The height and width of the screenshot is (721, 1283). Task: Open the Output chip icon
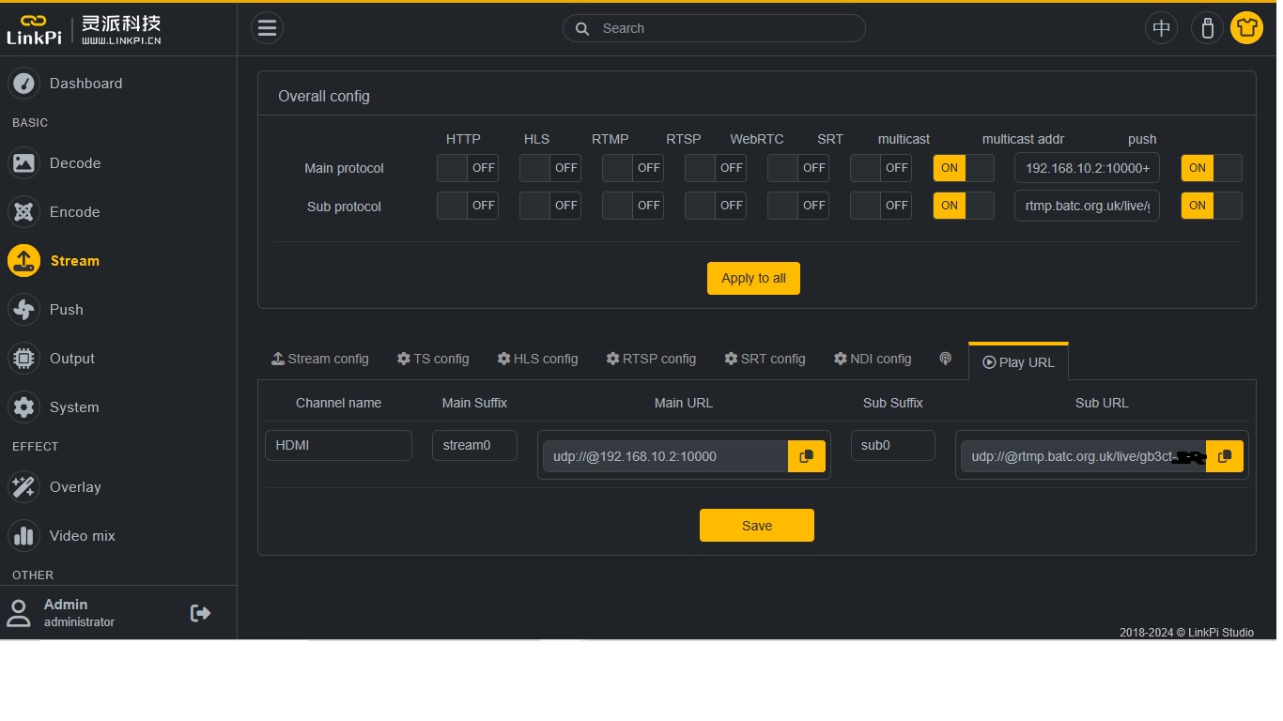pos(23,359)
